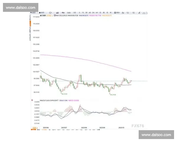This screenshot has width=177, height=142.
Task: Choose the 30 minute timeframe
Action: pos(86,13)
